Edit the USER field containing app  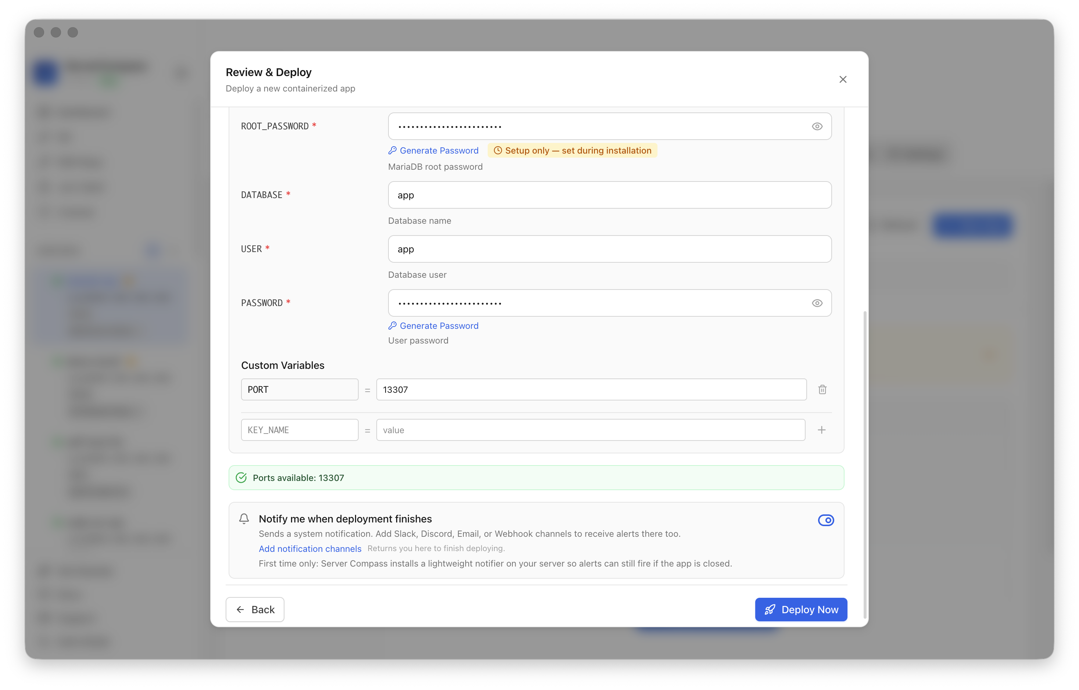[x=609, y=249]
